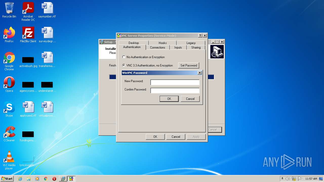Switch to the Connections tab
The width and height of the screenshot is (324, 182).
tap(157, 48)
